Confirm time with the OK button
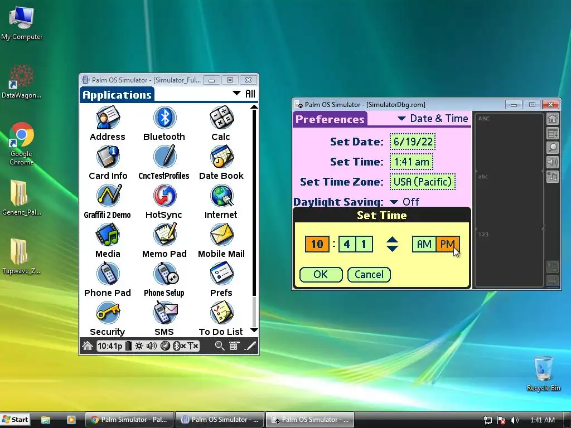 [321, 274]
